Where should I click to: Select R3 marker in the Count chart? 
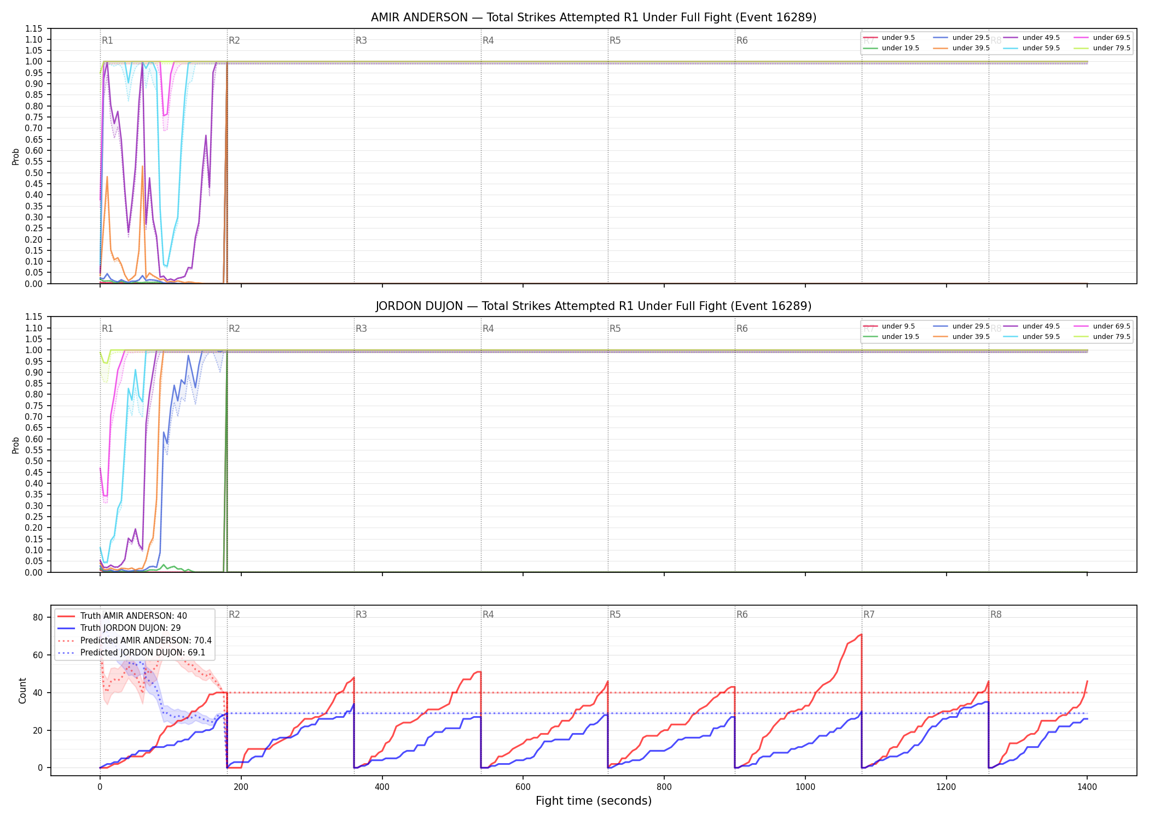[x=361, y=614]
